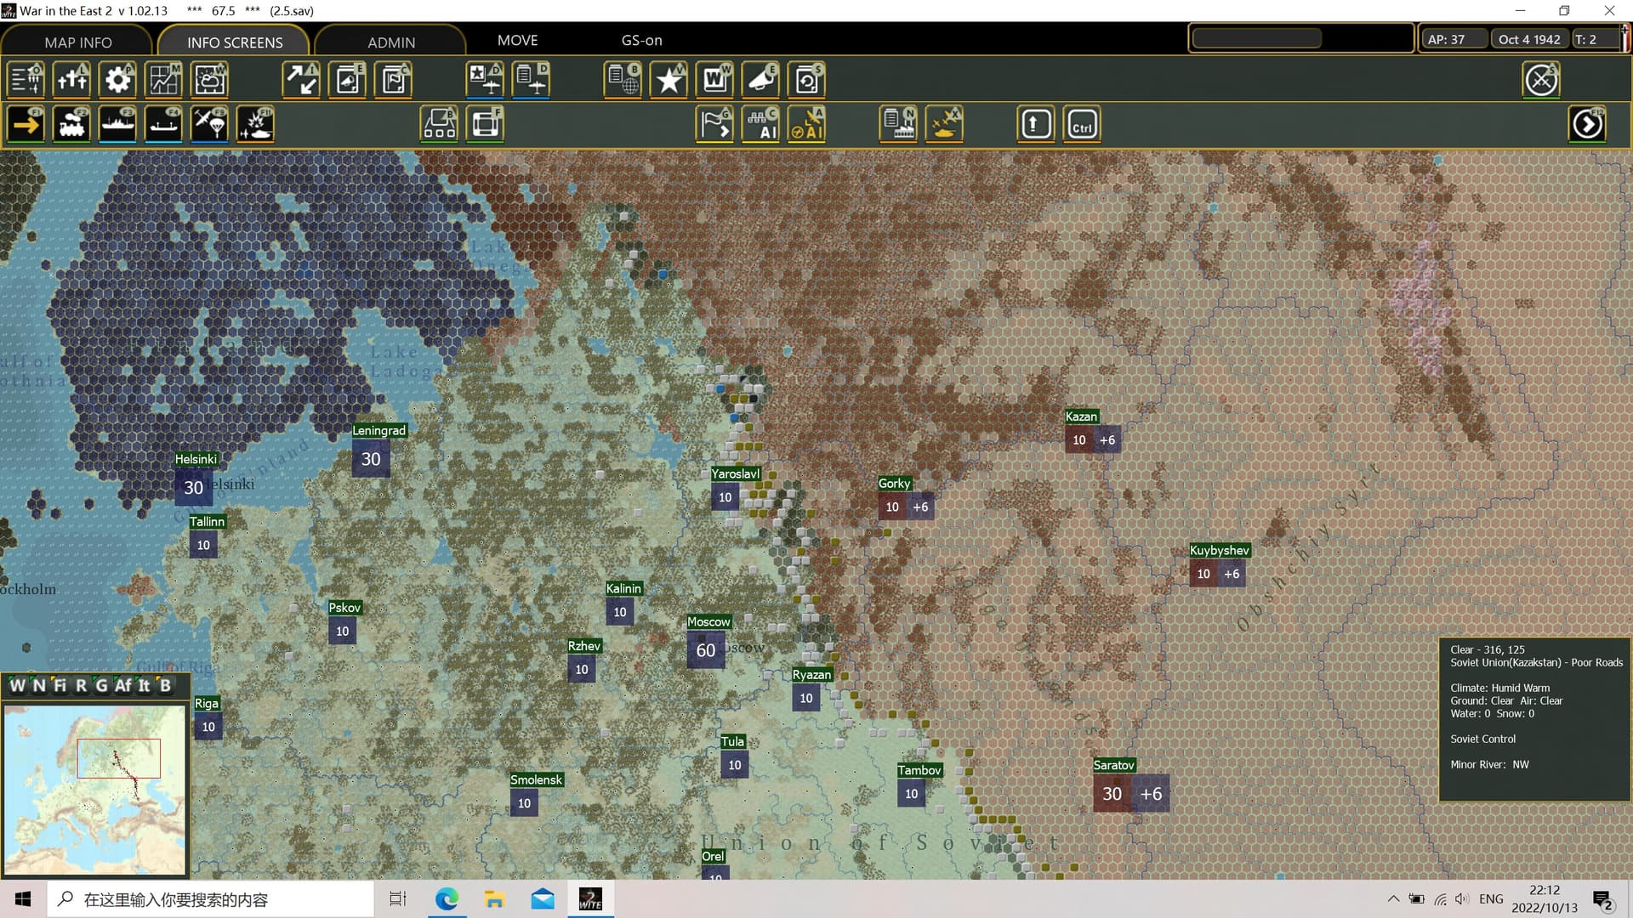Image resolution: width=1633 pixels, height=918 pixels.
Task: Click the air AI assist icon (A)
Action: 807,125
